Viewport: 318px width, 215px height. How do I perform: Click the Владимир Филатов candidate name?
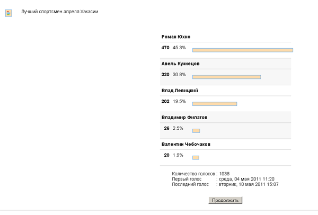pyautogui.click(x=184, y=117)
